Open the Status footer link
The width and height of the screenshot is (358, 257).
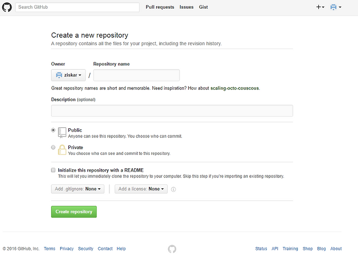tap(261, 249)
